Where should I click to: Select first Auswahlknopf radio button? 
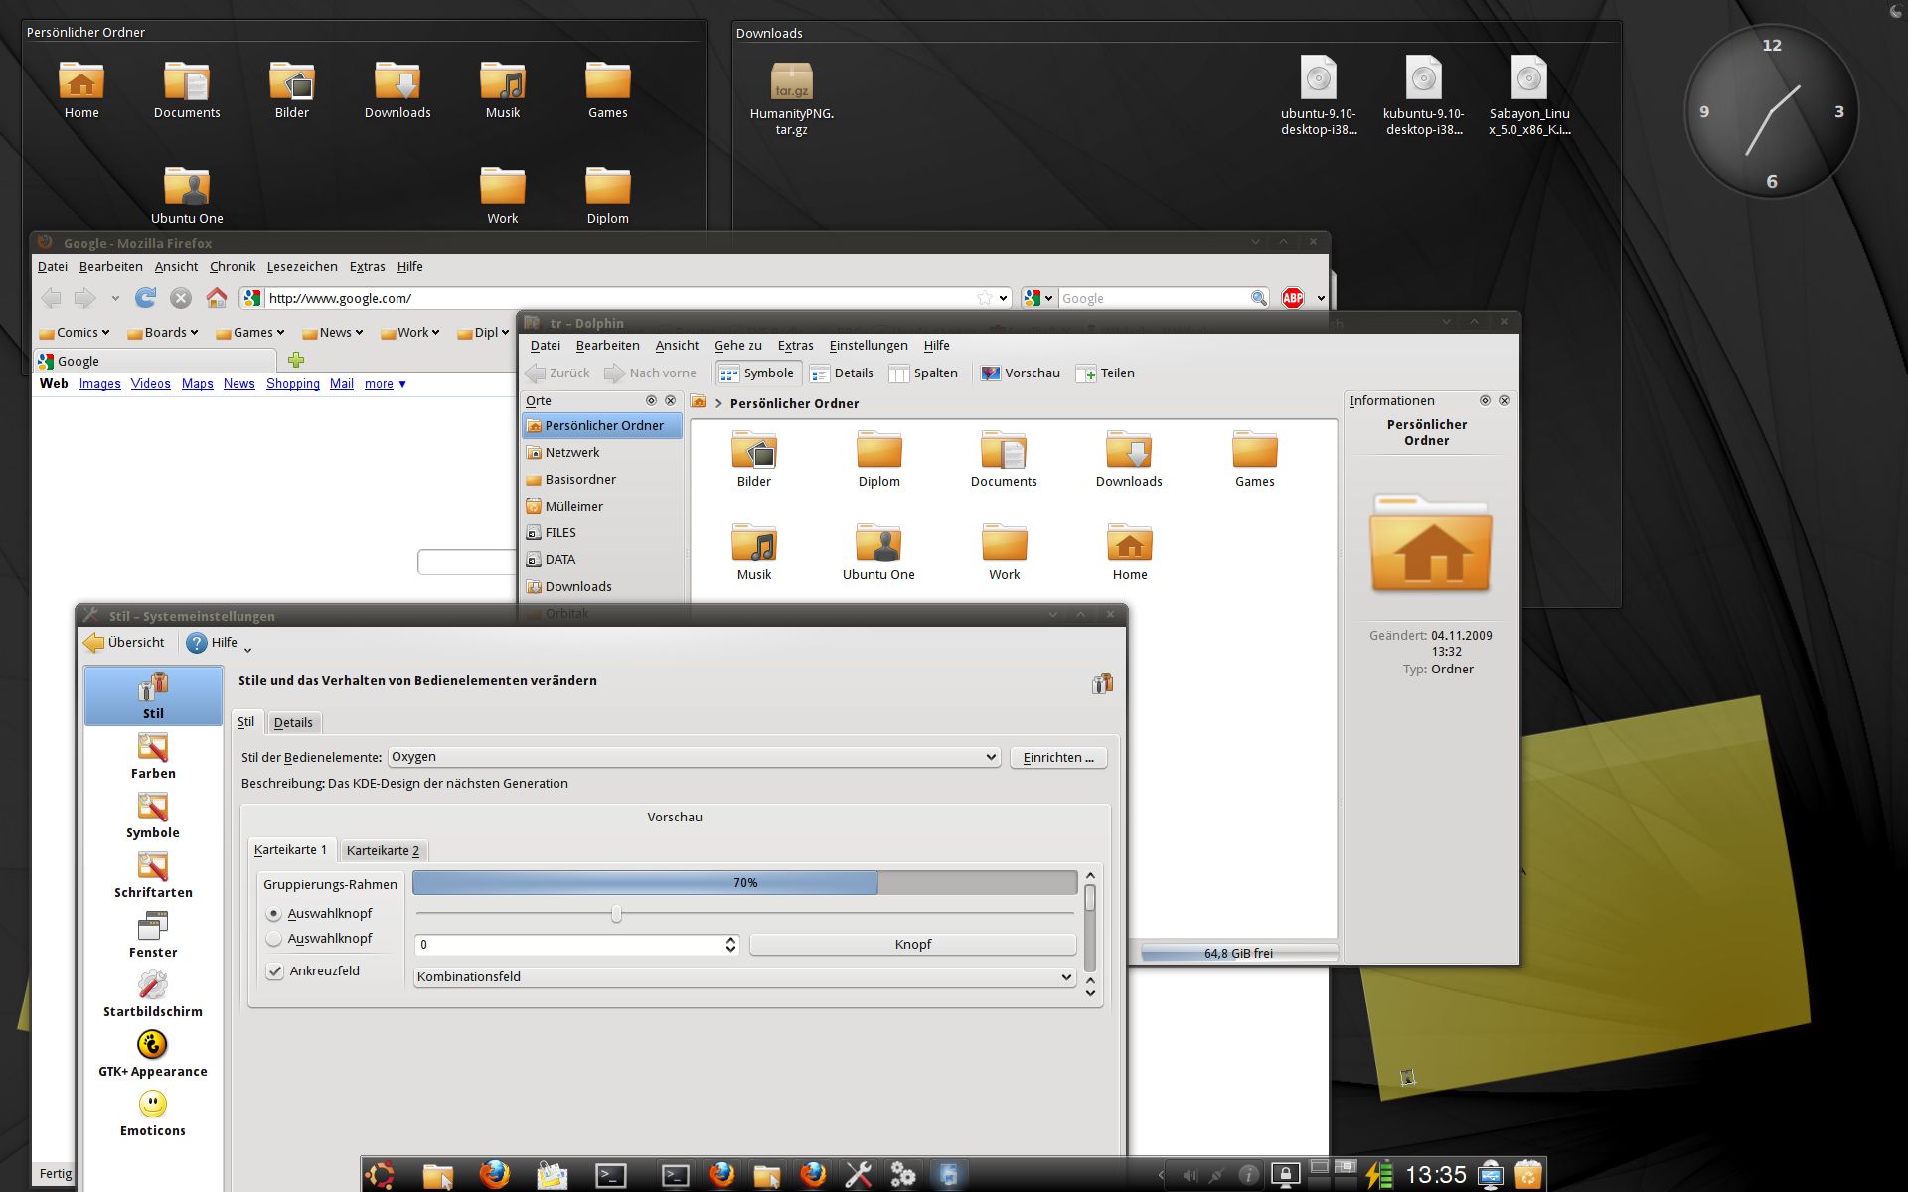click(274, 913)
